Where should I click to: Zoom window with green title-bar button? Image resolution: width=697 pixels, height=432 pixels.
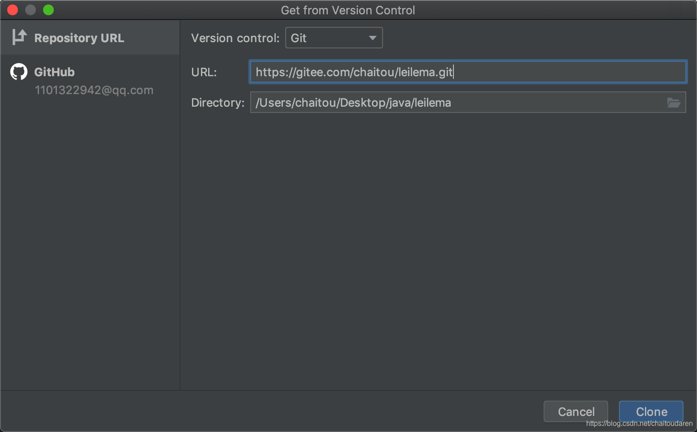click(48, 10)
